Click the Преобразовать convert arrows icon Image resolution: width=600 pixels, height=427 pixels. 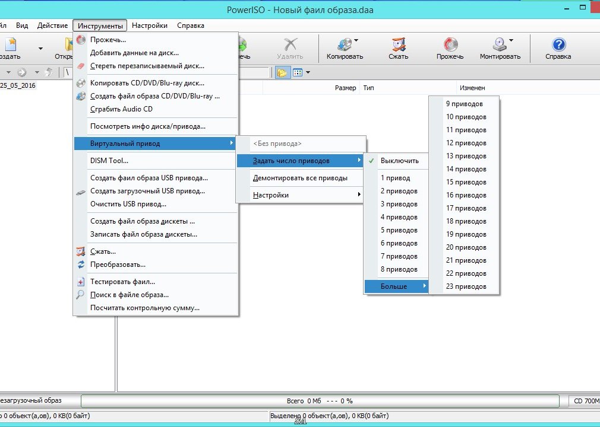[x=80, y=265]
